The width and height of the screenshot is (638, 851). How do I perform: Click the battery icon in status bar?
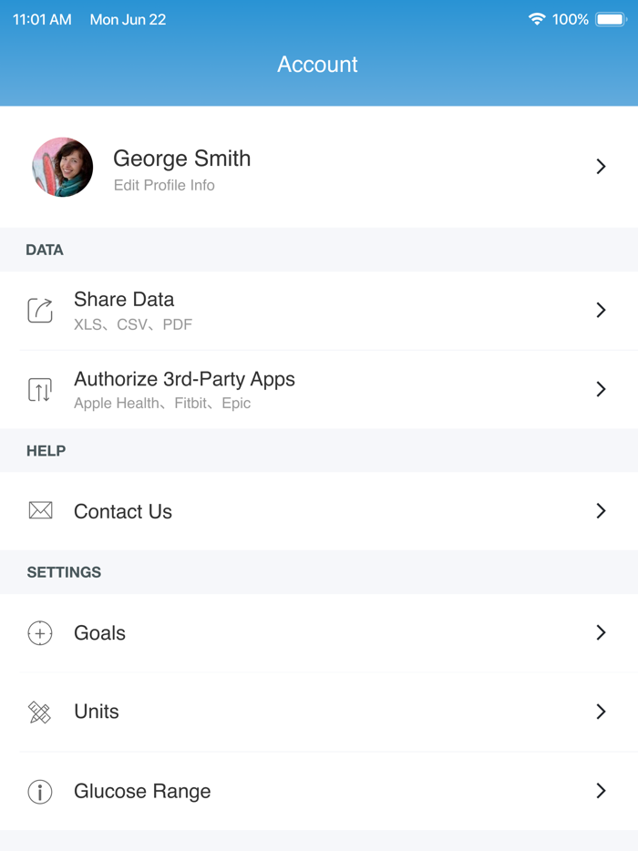pyautogui.click(x=609, y=18)
